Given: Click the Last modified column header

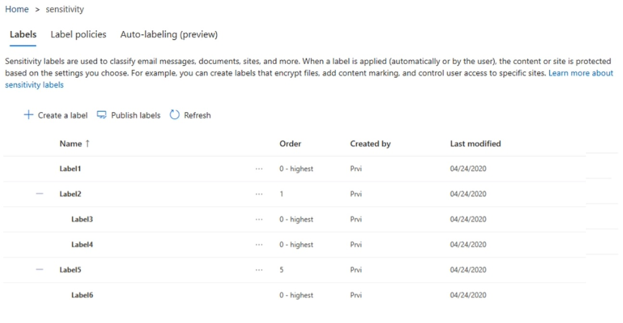Looking at the screenshot, I should tap(475, 144).
